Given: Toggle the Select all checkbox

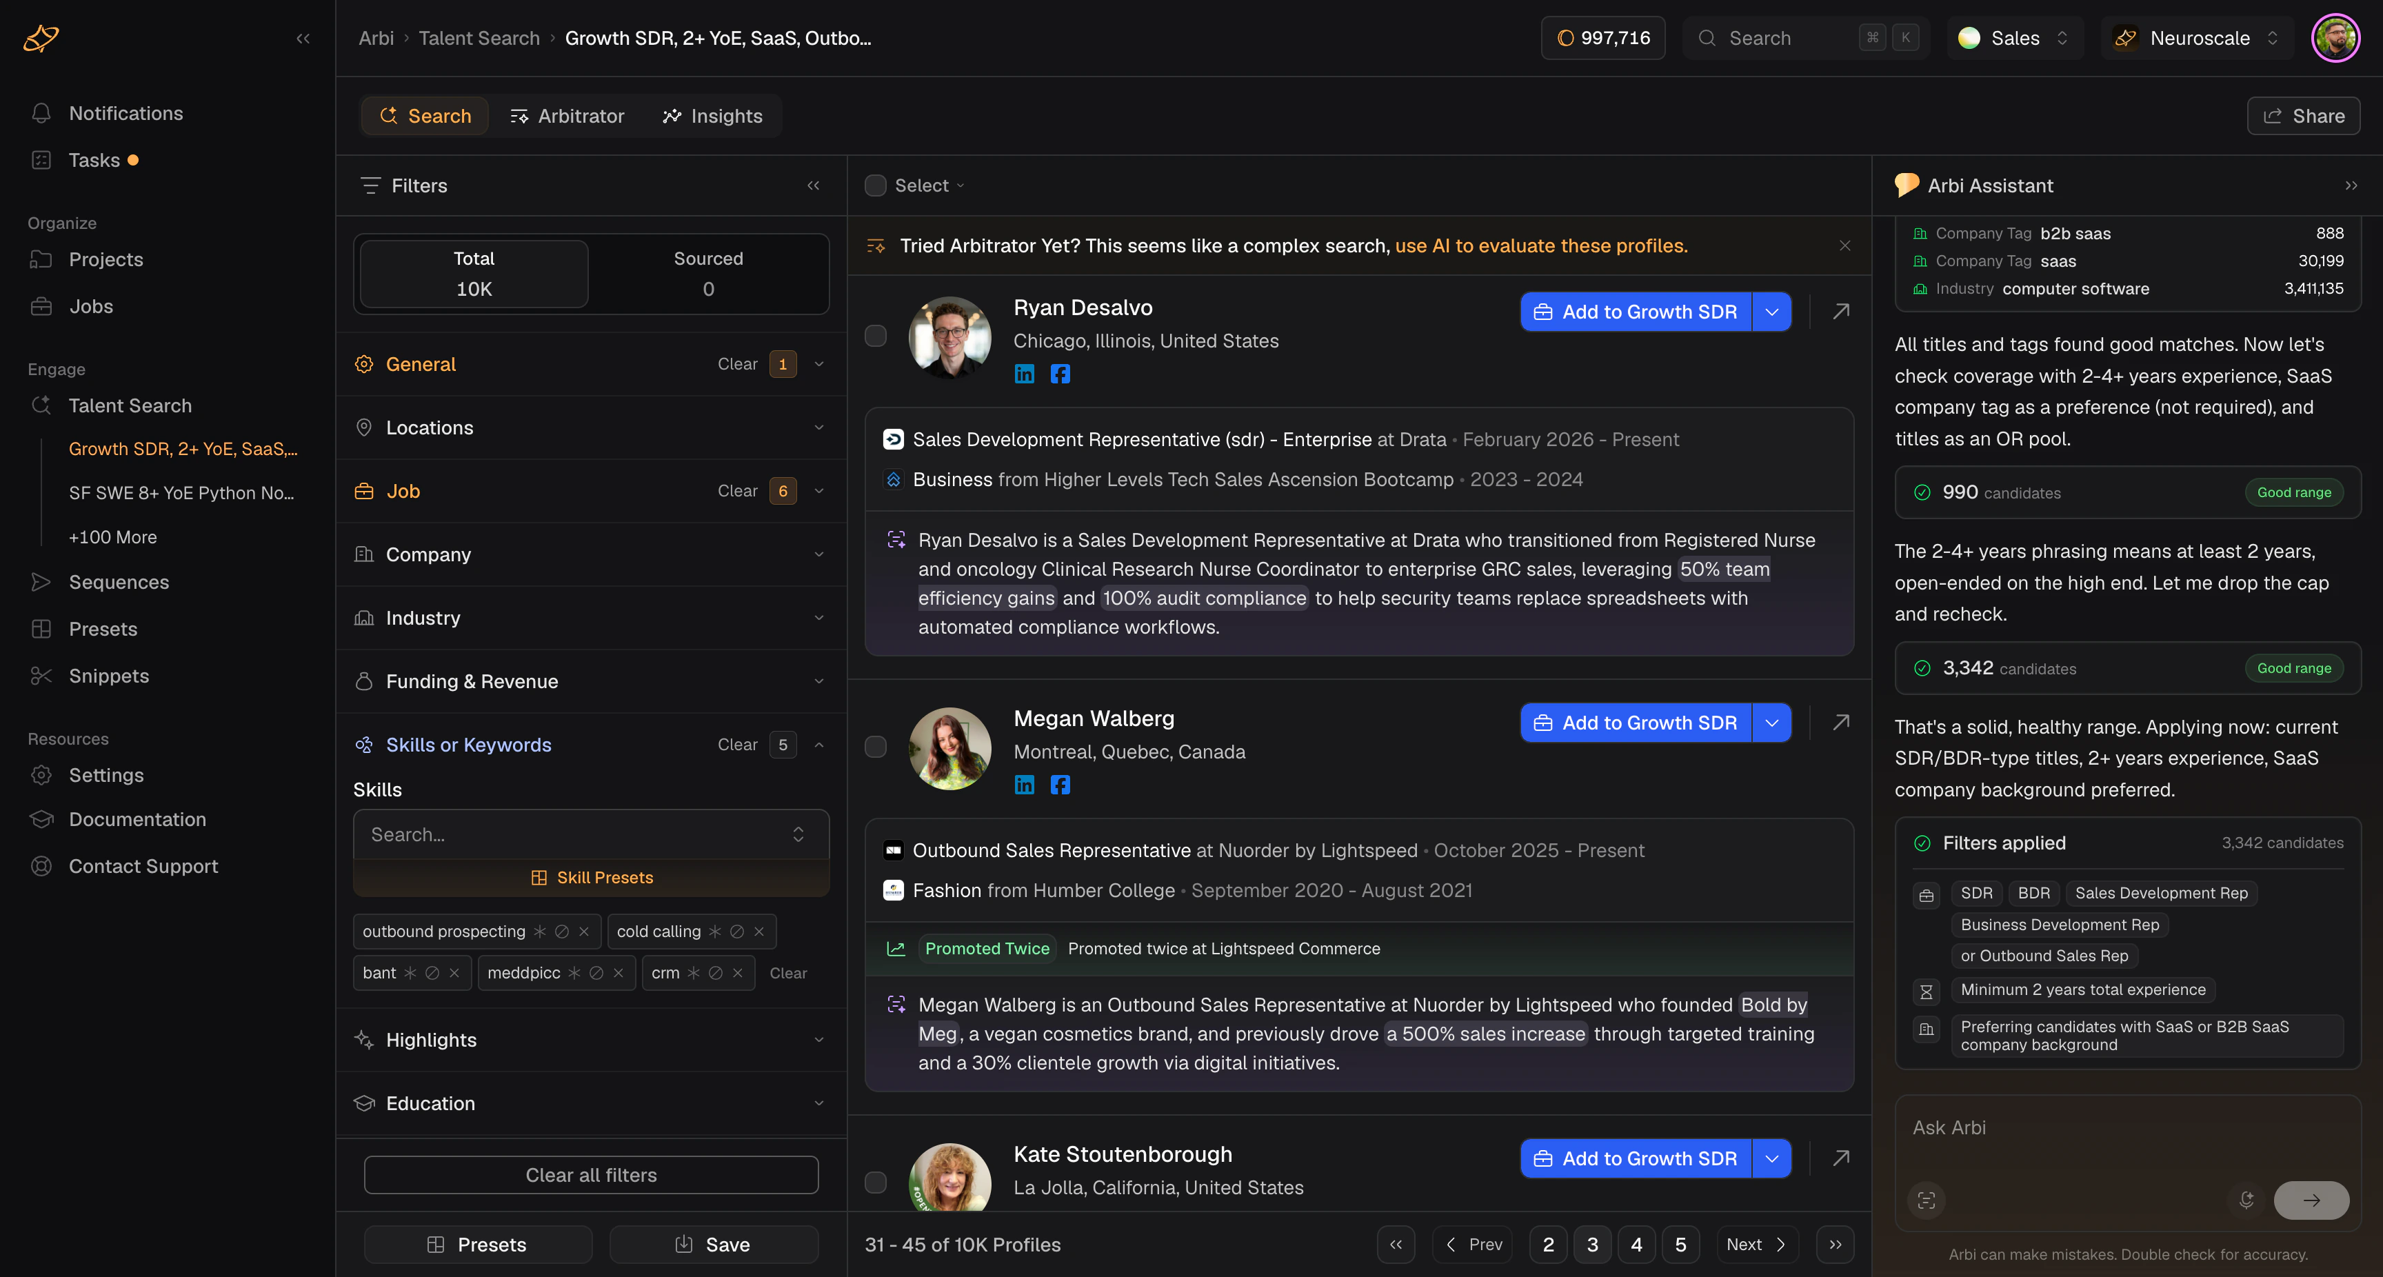Looking at the screenshot, I should pyautogui.click(x=875, y=186).
